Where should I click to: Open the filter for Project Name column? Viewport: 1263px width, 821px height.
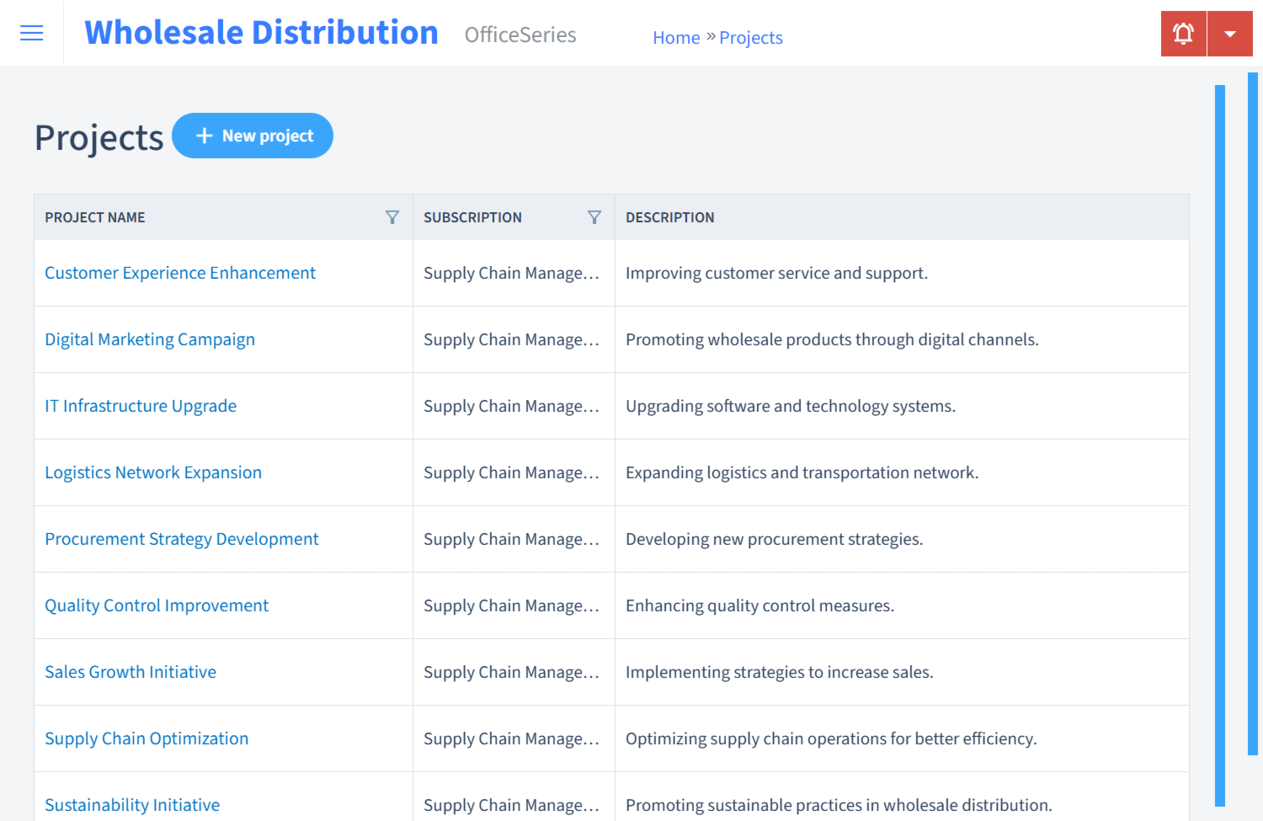392,216
